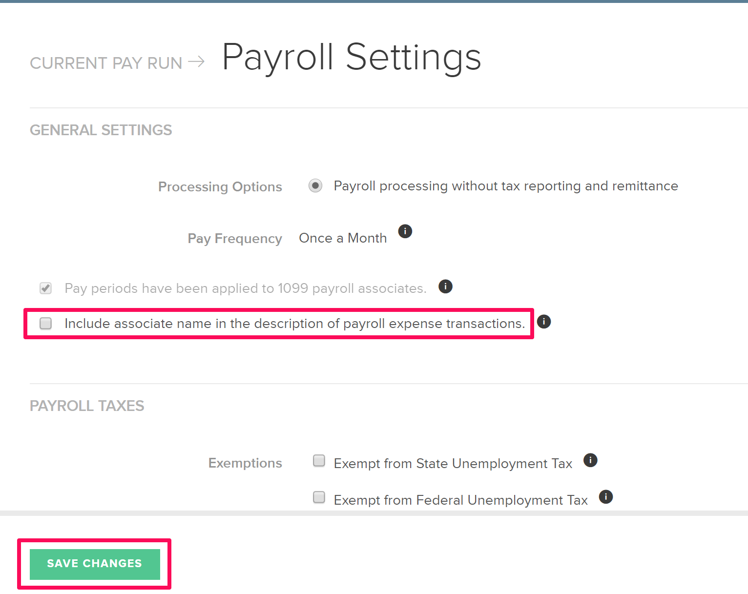Screen dimensions: 748x594
Task: Click 'Exempt from Federal Unemployment Tax' label text
Action: tap(461, 500)
